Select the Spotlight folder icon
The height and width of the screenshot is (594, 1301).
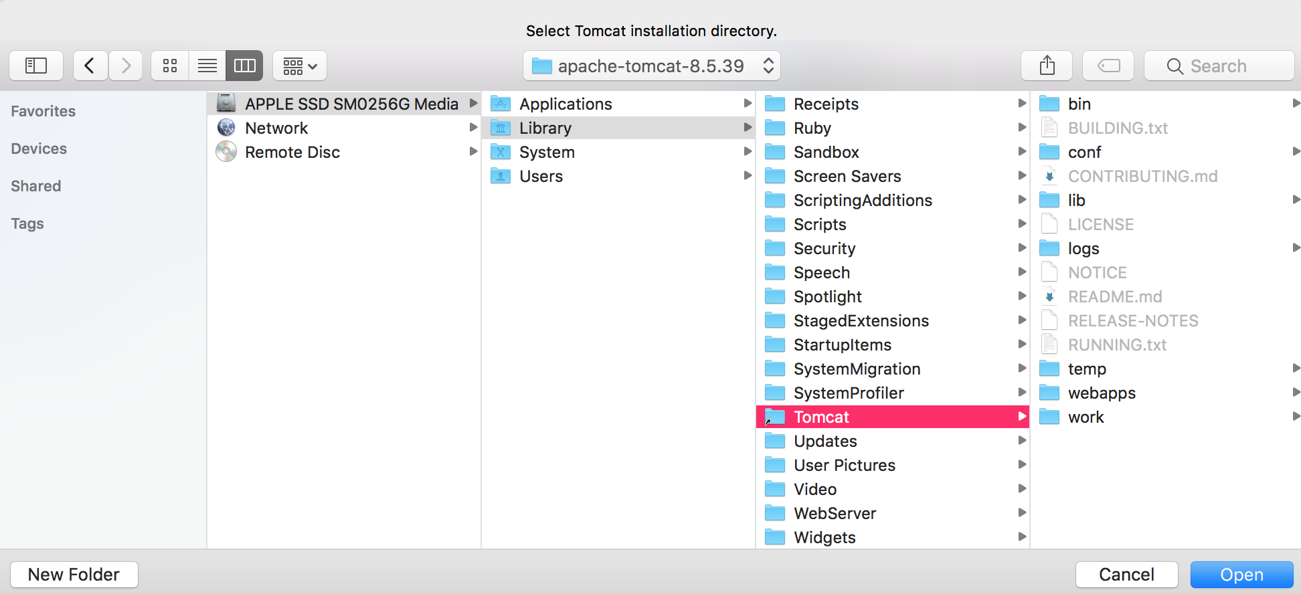[775, 296]
